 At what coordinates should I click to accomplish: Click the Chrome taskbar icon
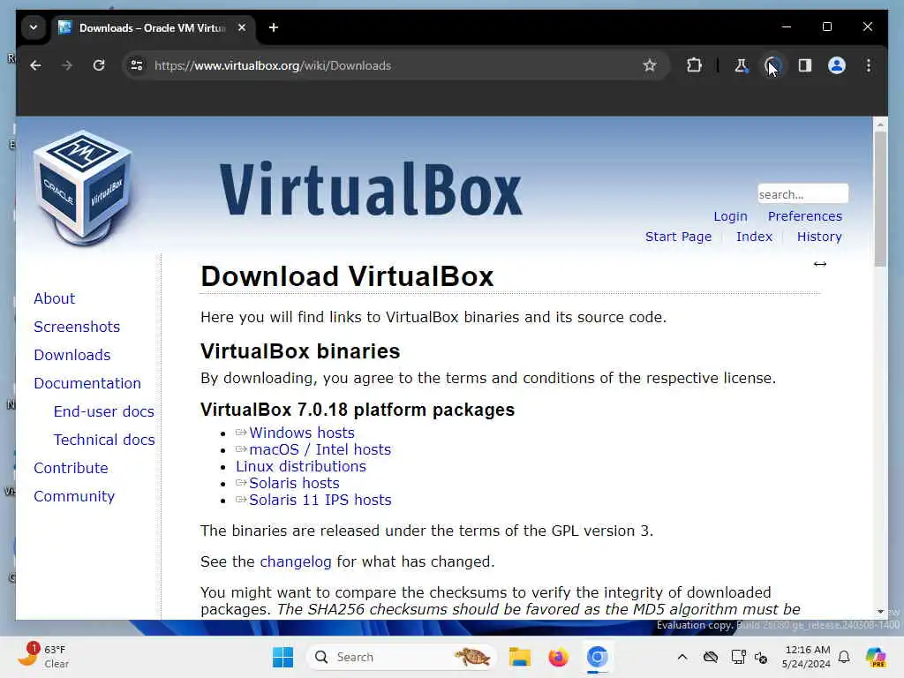[598, 657]
